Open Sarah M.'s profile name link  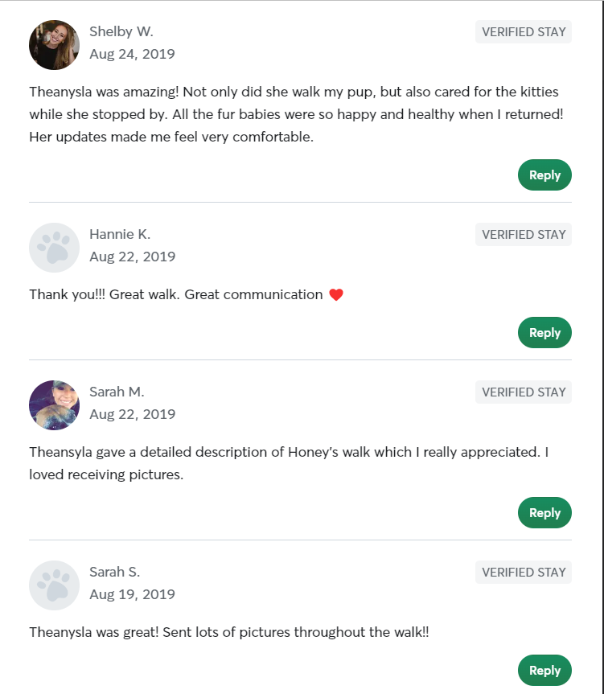point(117,392)
